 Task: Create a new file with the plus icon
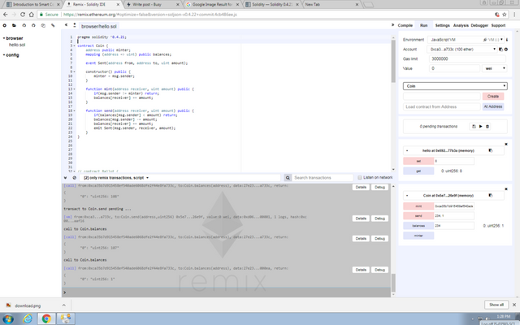[x=5, y=25]
